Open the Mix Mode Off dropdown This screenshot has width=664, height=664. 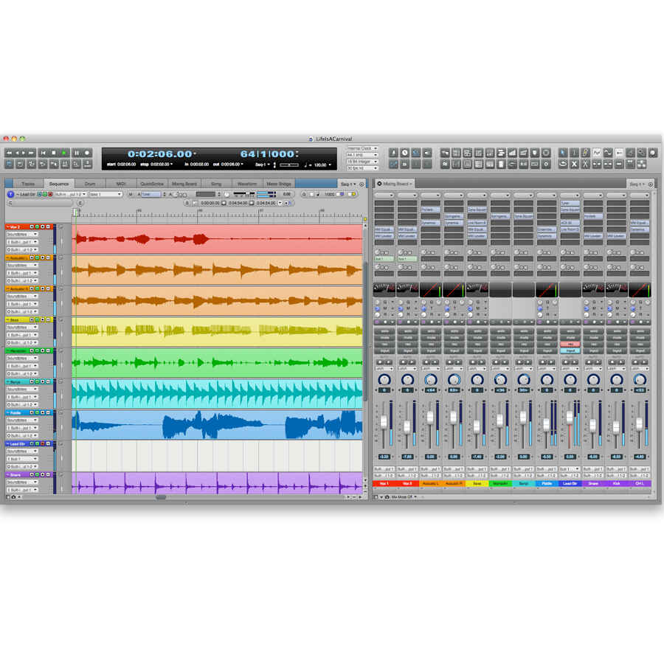coord(404,497)
